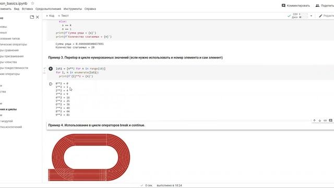Move the Пример 4 cell up
334x188 pixels.
[314, 121]
